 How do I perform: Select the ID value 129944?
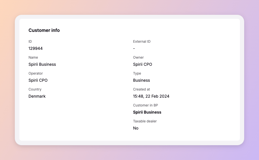tap(36, 48)
